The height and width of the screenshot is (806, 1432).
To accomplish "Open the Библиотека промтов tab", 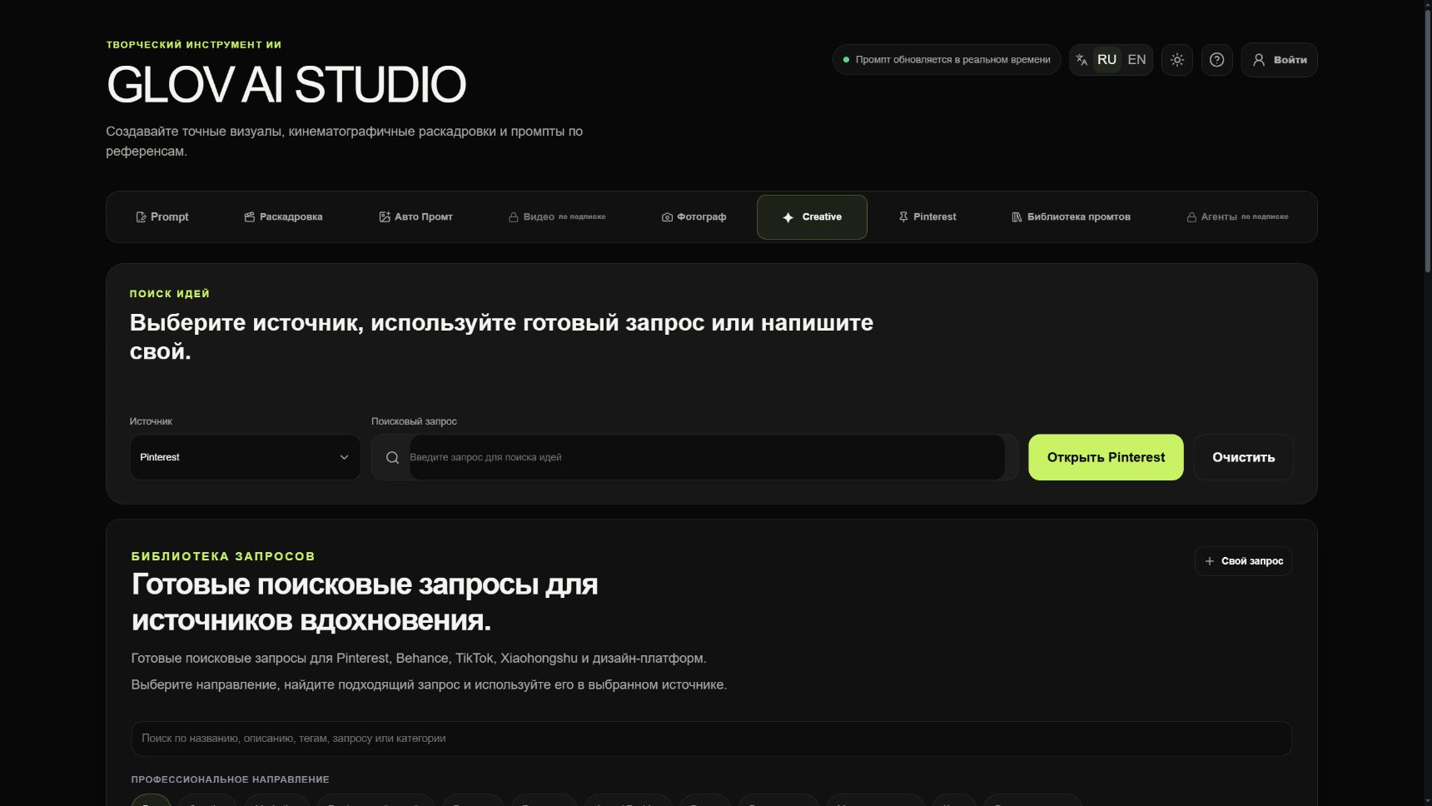I will (x=1071, y=217).
